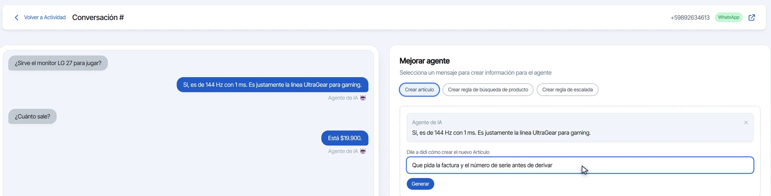Focus the article instruction text field

tap(580, 165)
